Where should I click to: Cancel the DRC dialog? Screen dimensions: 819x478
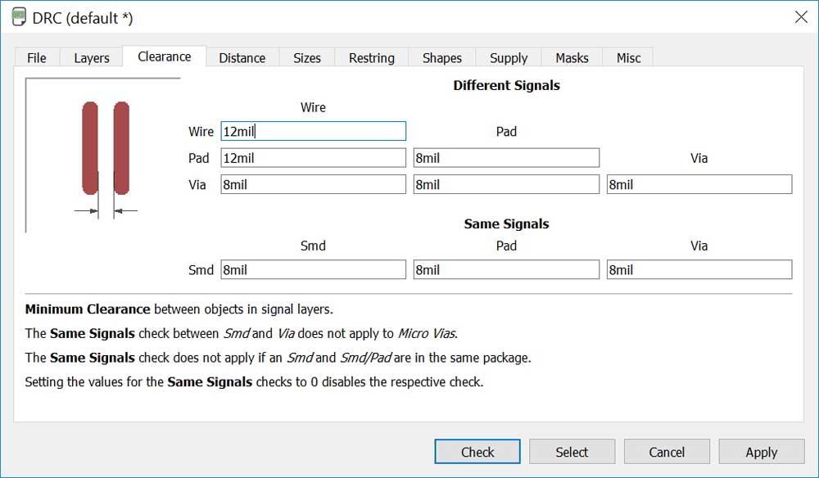click(667, 451)
